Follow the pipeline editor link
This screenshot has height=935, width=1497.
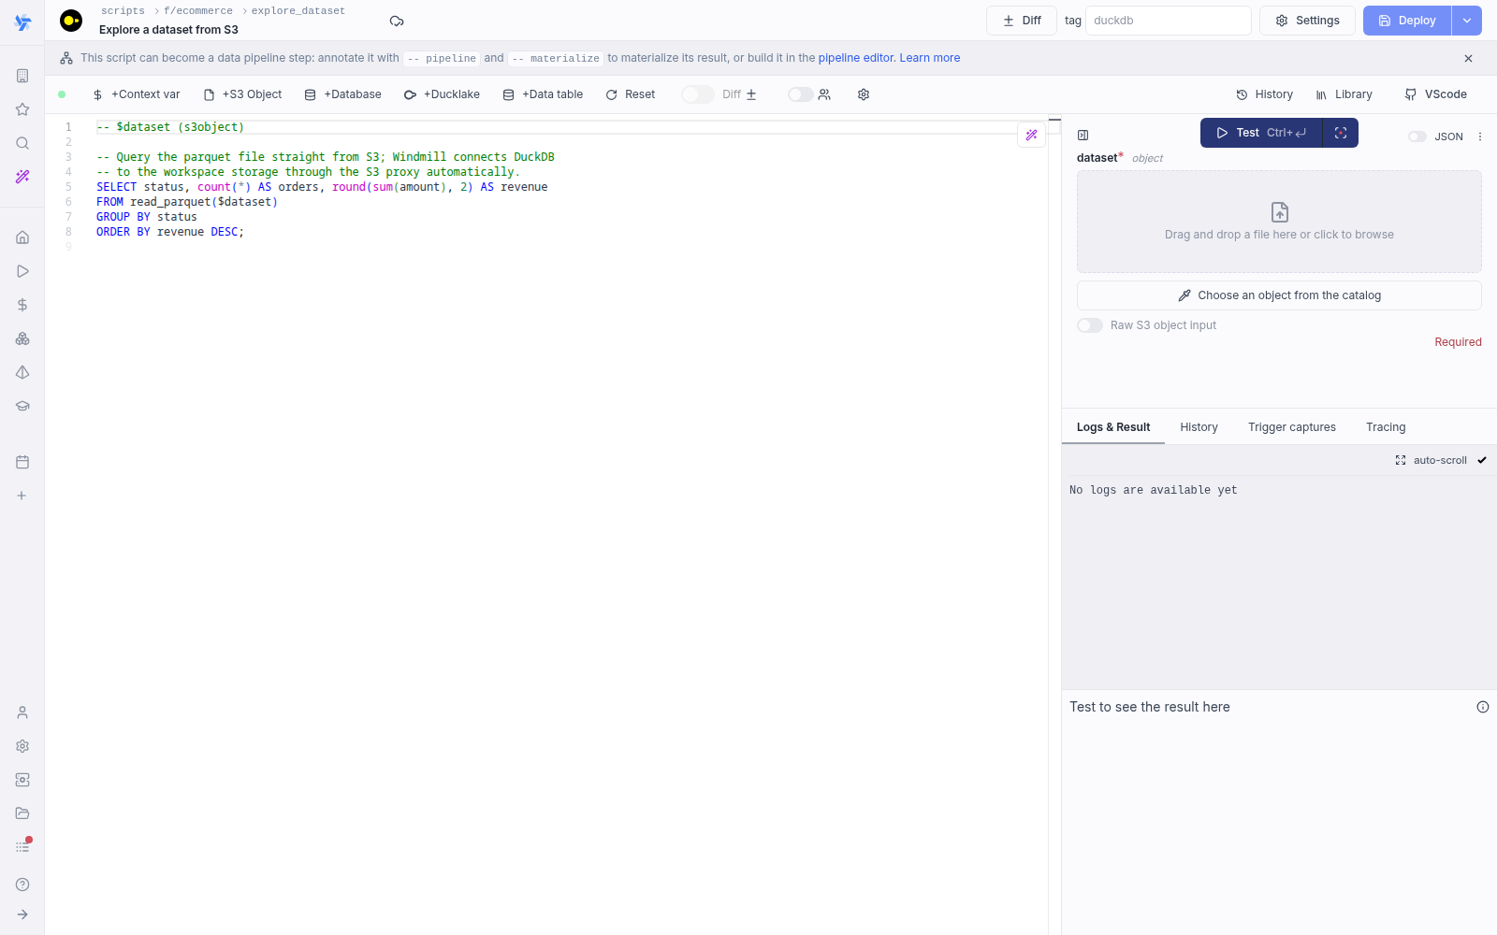point(856,58)
